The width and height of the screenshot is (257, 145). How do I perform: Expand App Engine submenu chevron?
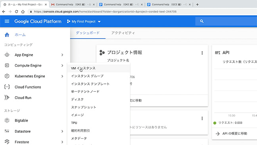[x=62, y=55]
